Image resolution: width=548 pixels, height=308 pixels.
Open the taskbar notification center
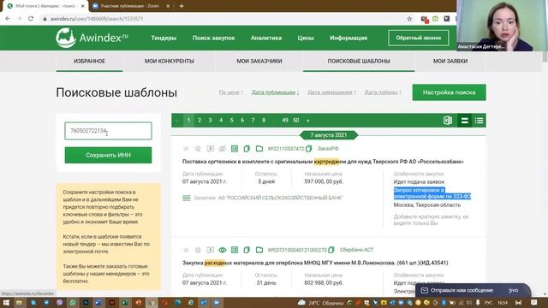point(534,303)
